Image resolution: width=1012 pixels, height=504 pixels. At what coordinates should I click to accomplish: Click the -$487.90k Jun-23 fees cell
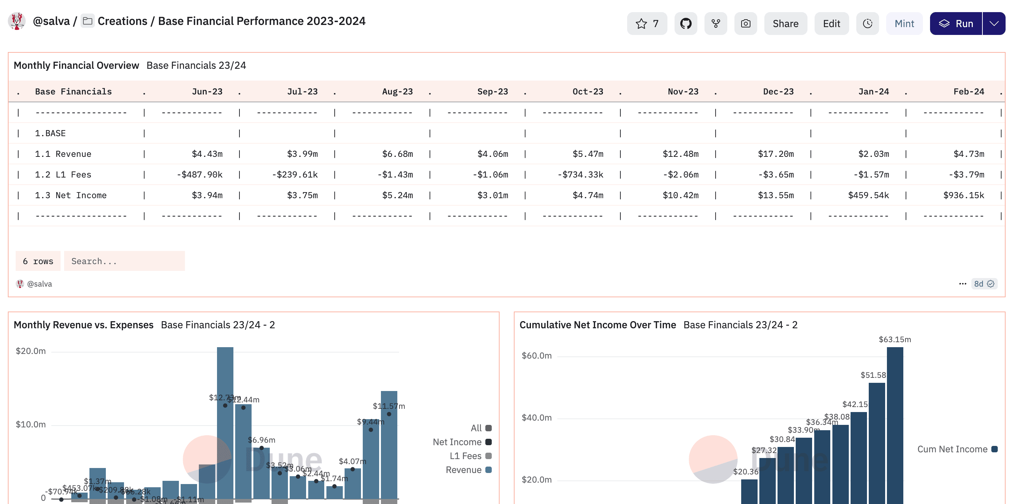pyautogui.click(x=200, y=175)
